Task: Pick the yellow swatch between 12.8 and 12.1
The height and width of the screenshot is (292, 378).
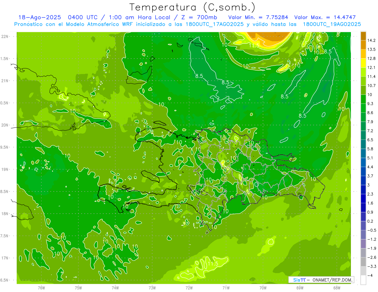Action: (x=363, y=63)
